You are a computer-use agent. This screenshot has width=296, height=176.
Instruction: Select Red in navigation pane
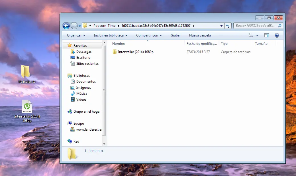tap(76, 141)
